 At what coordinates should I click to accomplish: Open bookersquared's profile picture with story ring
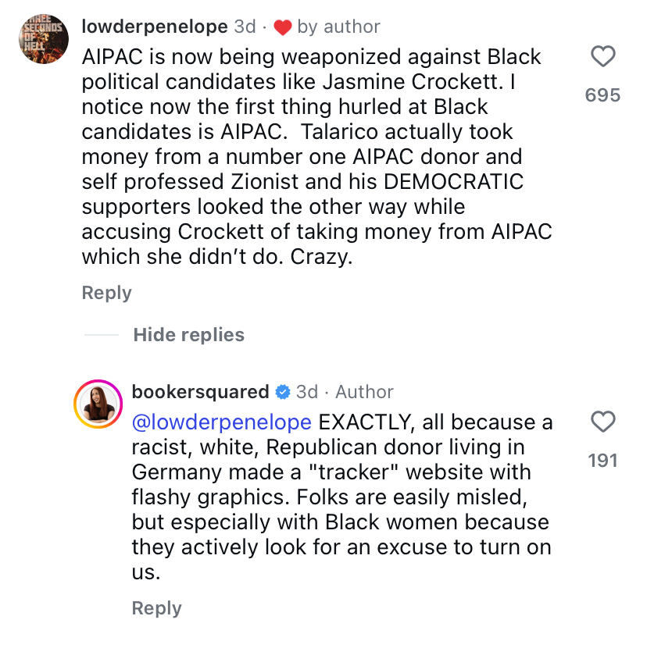pos(98,404)
